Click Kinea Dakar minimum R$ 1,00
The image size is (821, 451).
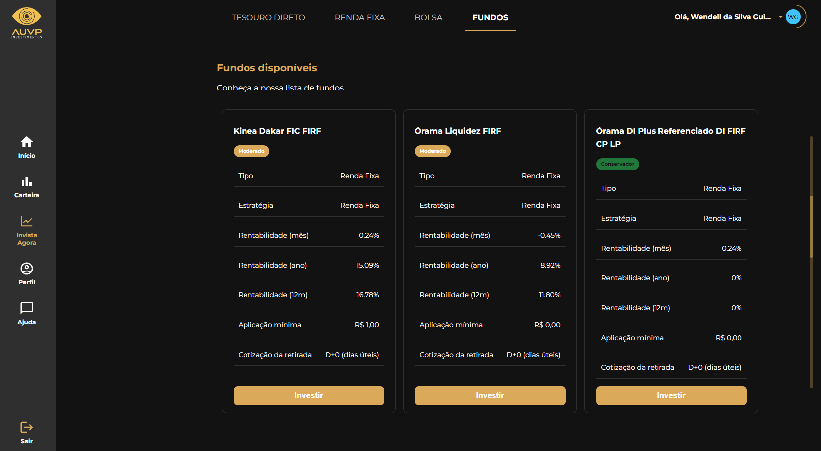click(x=367, y=325)
